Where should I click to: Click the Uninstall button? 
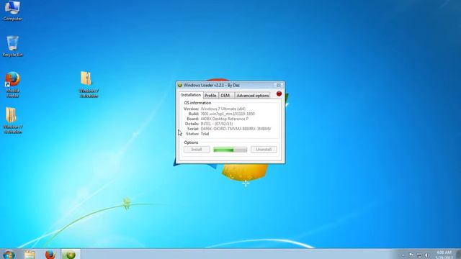tap(264, 150)
